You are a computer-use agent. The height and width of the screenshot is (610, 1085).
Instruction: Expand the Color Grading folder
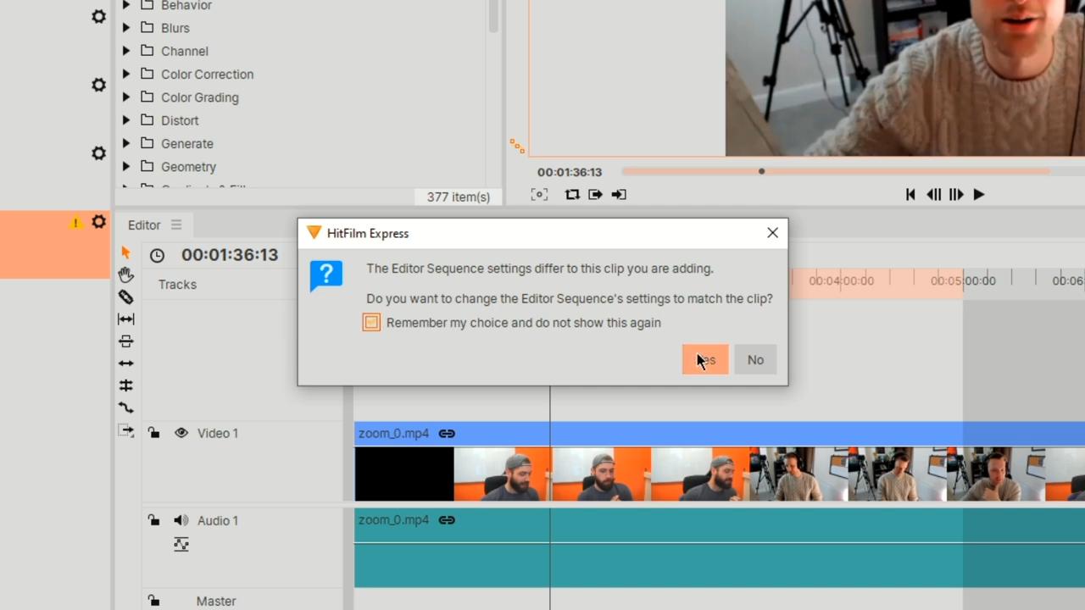(x=126, y=97)
